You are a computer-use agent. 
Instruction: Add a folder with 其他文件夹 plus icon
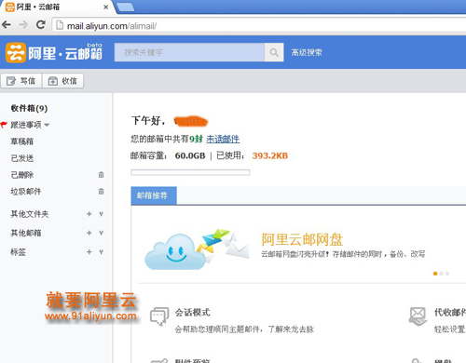[x=89, y=214]
